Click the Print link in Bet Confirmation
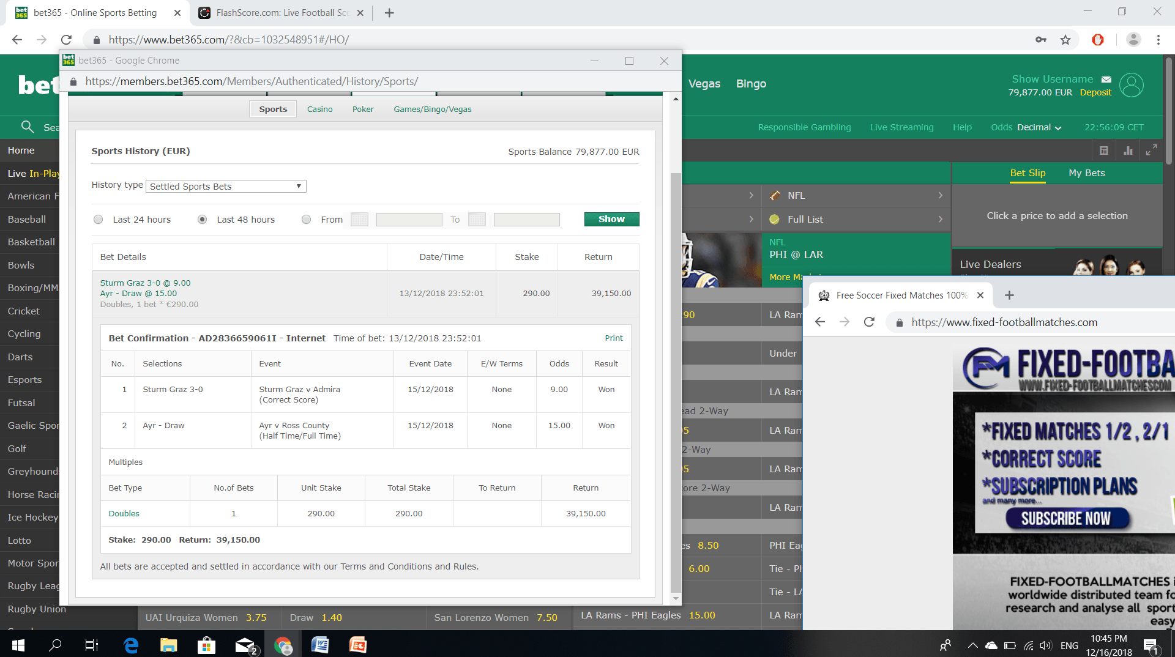Viewport: 1175px width, 657px height. pyautogui.click(x=614, y=338)
